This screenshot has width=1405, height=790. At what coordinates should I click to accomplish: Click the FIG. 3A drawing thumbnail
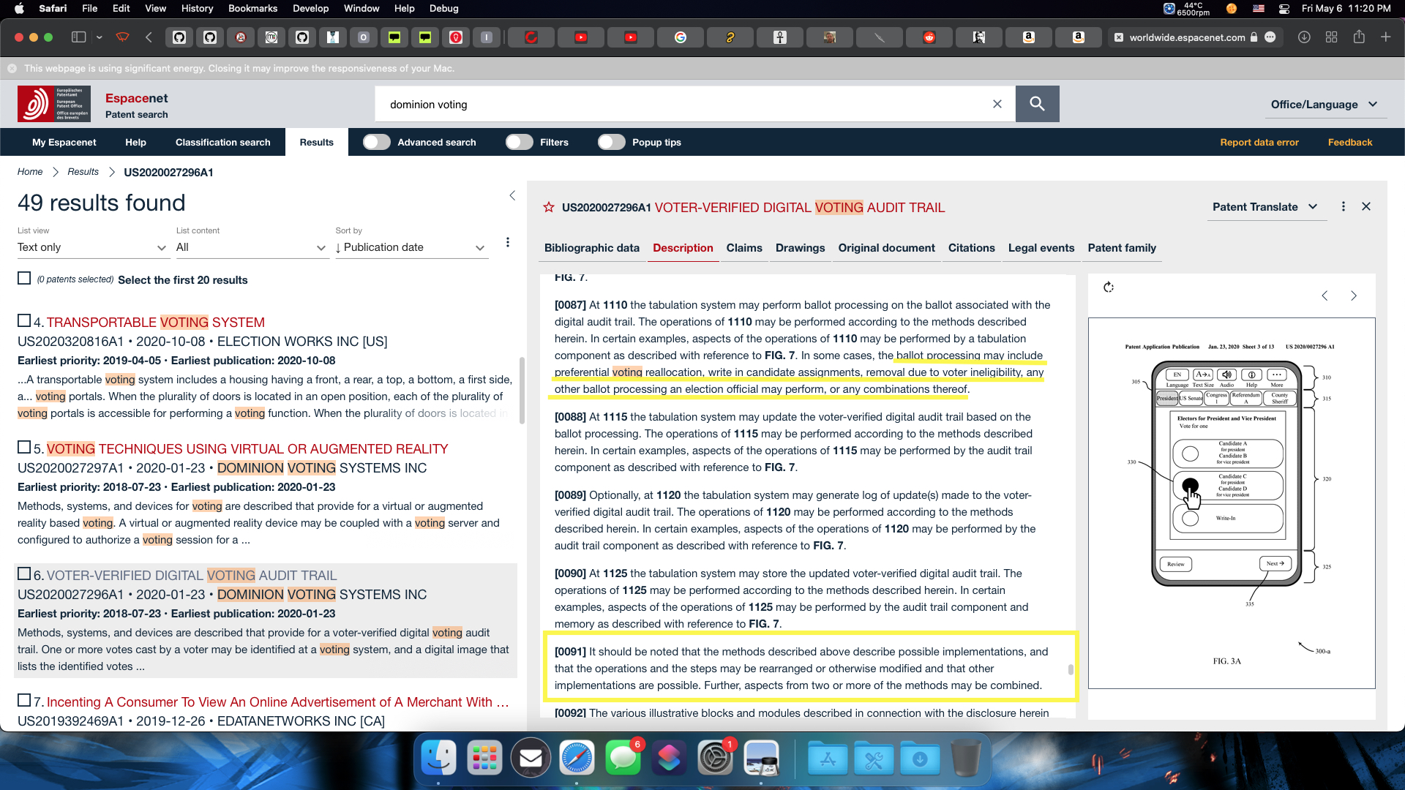1232,503
